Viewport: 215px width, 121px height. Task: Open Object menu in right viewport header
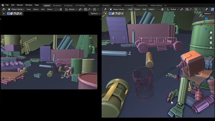coord(152,9)
